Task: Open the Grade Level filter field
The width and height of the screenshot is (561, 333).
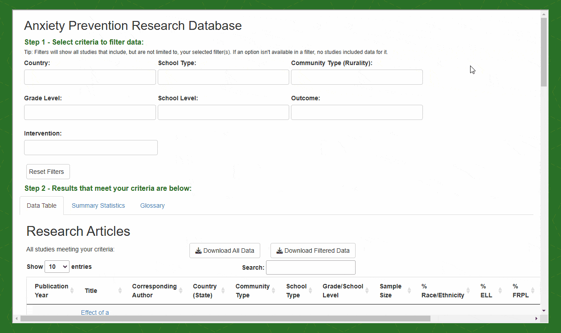Action: coord(90,112)
